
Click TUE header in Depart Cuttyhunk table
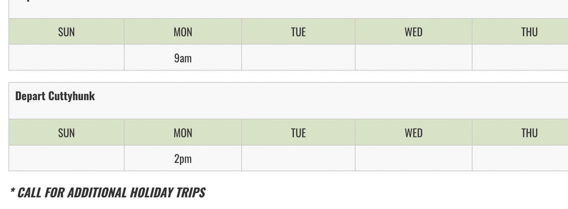[x=298, y=133]
